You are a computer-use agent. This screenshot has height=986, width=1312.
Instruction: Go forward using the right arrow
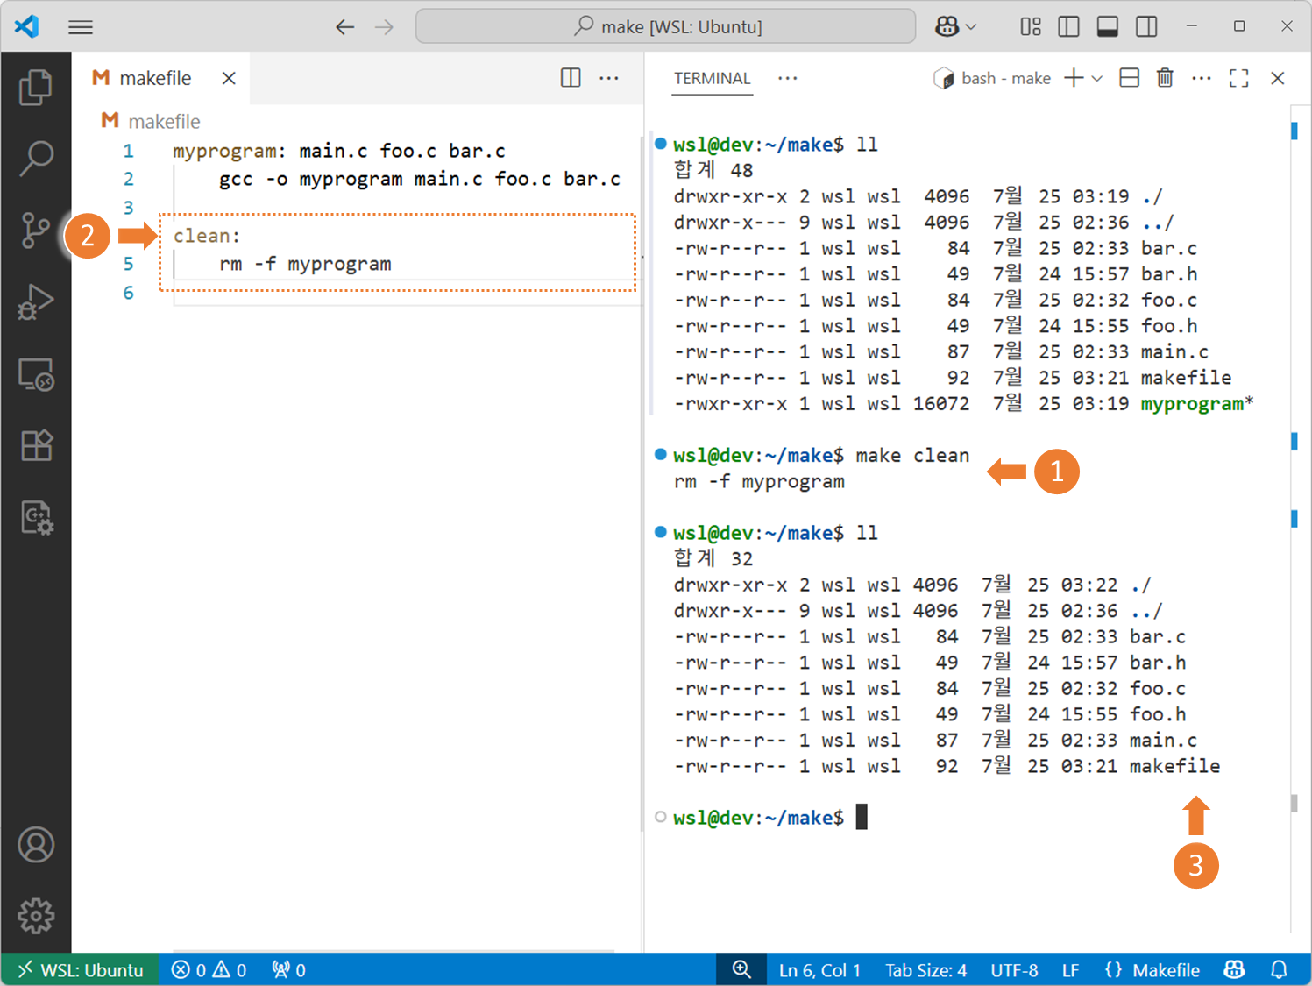384,27
